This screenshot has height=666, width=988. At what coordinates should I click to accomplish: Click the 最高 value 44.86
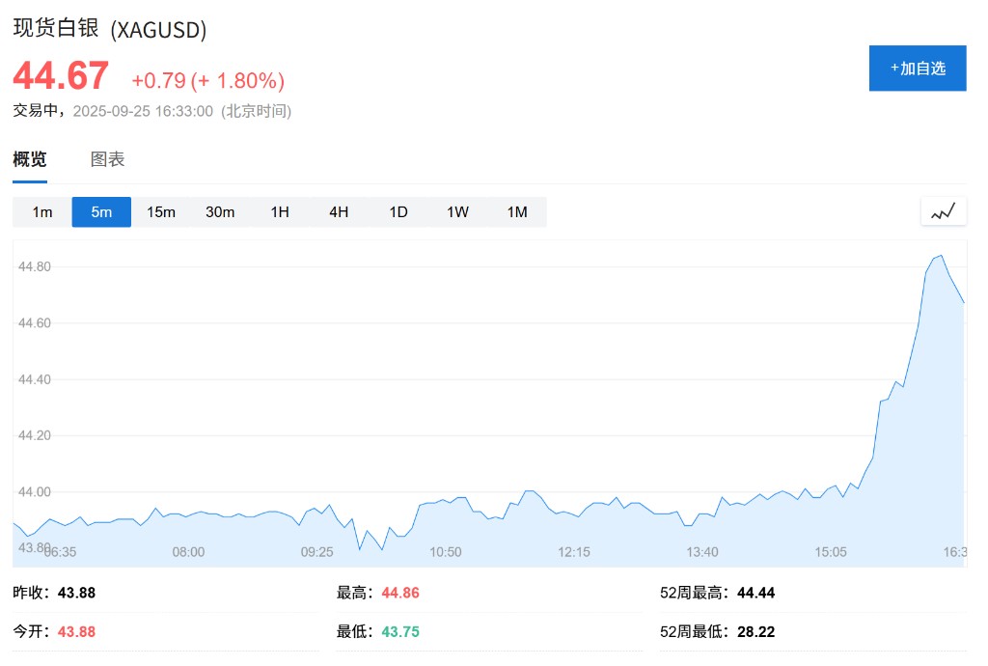point(400,593)
